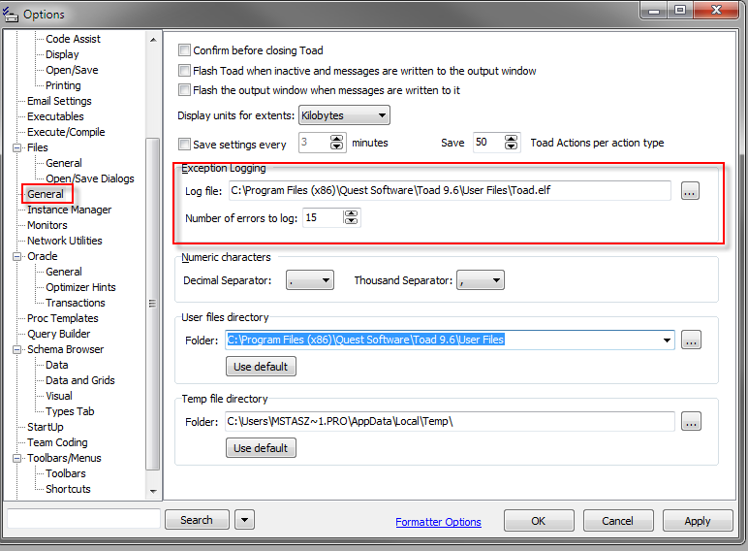The height and width of the screenshot is (551, 748).
Task: Select the highlighted General tree item
Action: 46,194
